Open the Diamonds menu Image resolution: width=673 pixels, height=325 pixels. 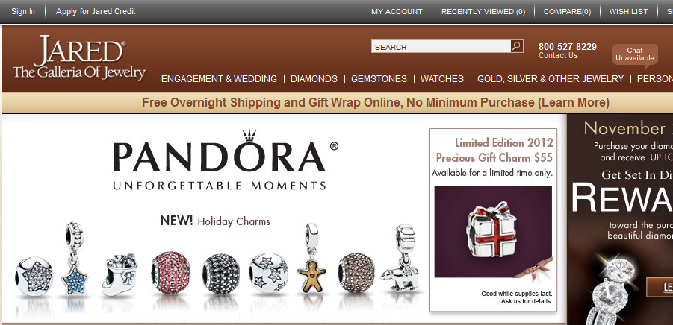314,79
